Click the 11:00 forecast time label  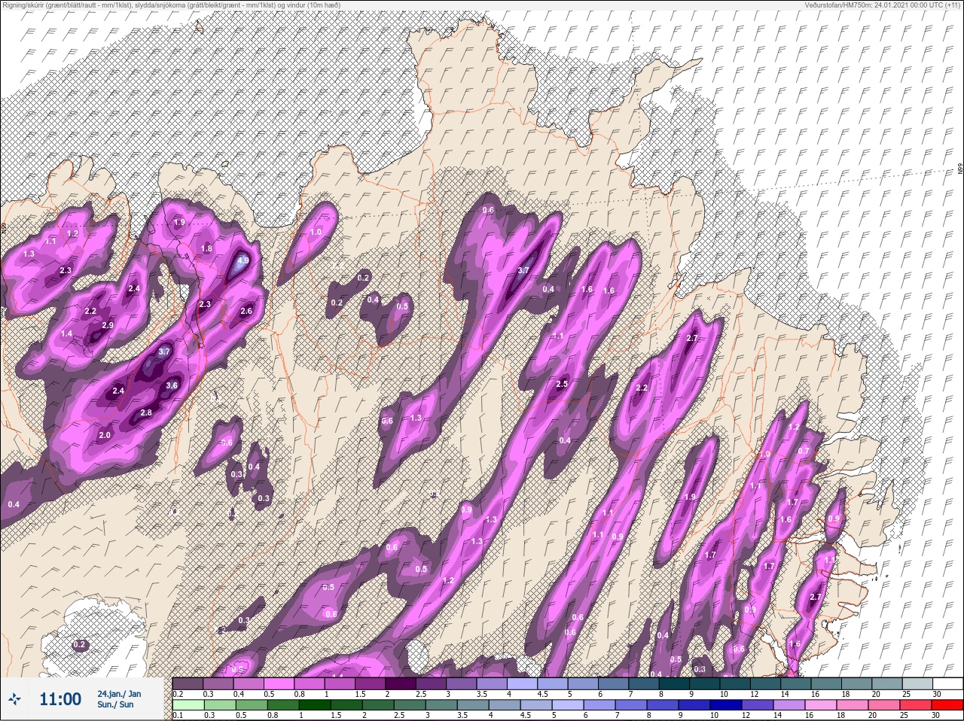point(60,699)
